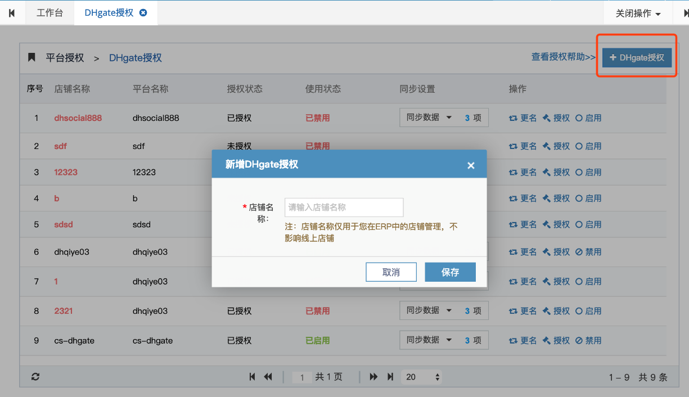This screenshot has height=397, width=689.
Task: Enable the sdf store with 启用
Action: click(588, 146)
